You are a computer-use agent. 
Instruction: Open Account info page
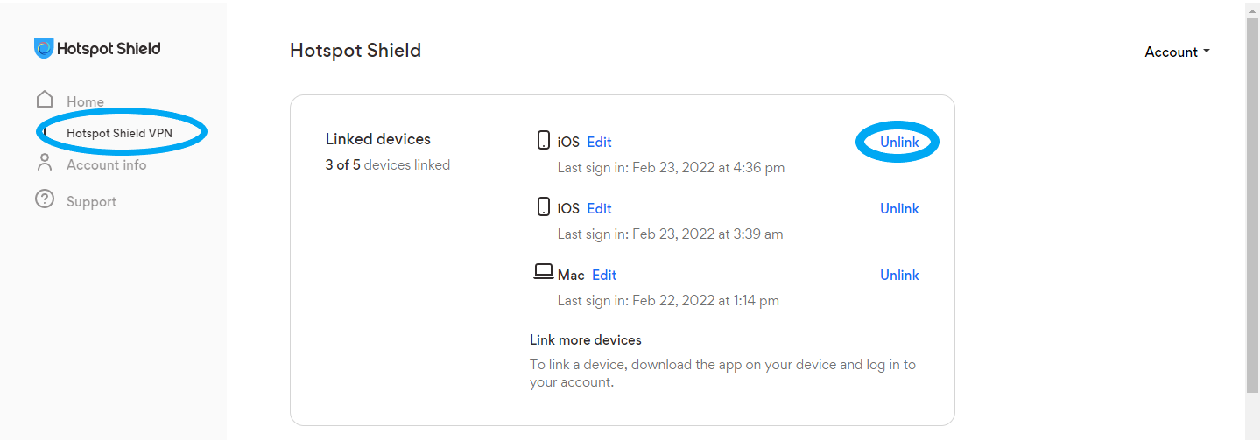[x=106, y=164]
